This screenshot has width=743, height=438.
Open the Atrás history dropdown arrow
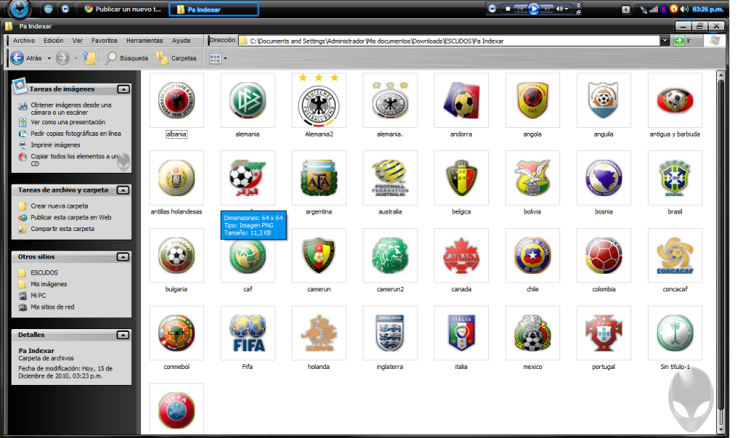pyautogui.click(x=49, y=58)
